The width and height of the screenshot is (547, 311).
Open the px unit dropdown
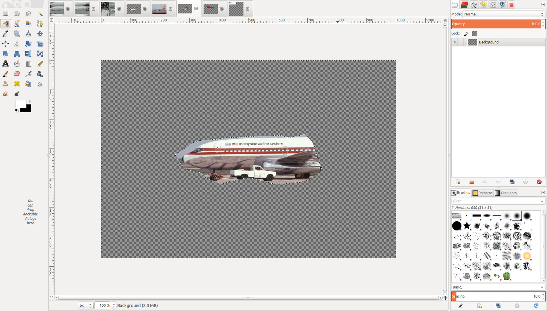point(85,306)
